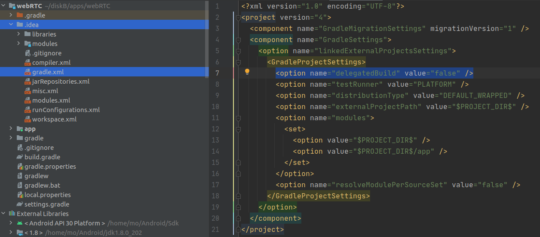Select runConfigurations.xml in the tree

(x=66, y=110)
